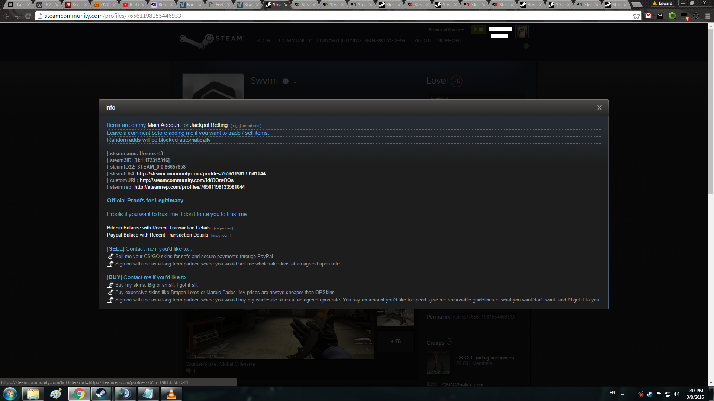Open customURL OOrsOOs link

tap(186, 180)
